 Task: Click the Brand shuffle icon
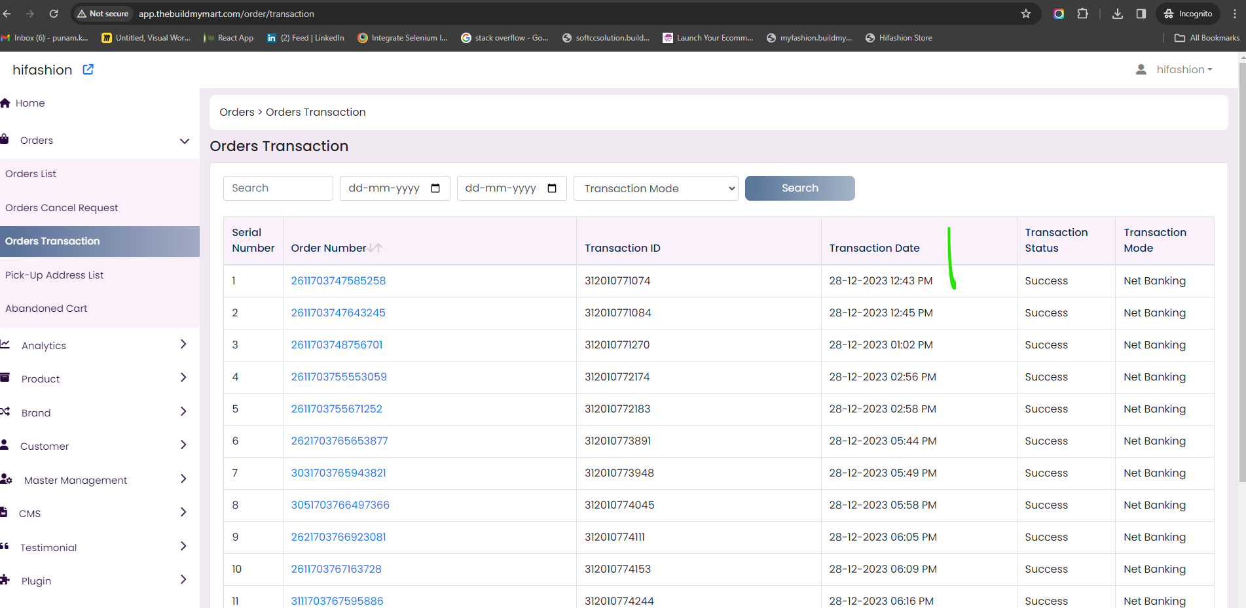click(5, 411)
